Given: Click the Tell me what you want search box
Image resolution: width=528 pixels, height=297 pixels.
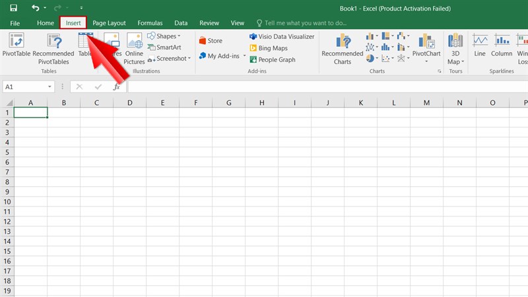Looking at the screenshot, I should pos(302,23).
